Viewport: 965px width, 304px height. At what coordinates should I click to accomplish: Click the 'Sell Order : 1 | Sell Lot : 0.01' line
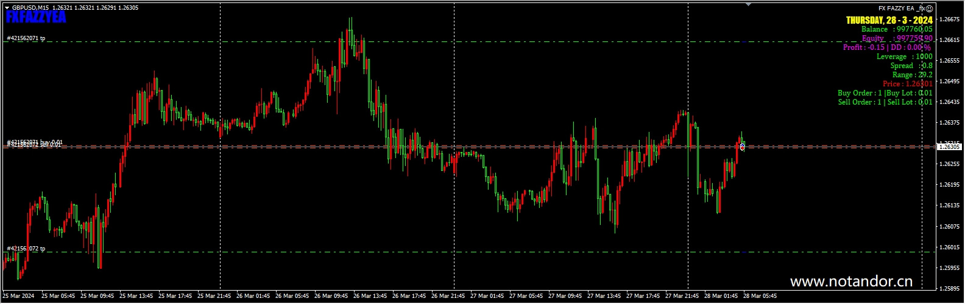point(885,102)
